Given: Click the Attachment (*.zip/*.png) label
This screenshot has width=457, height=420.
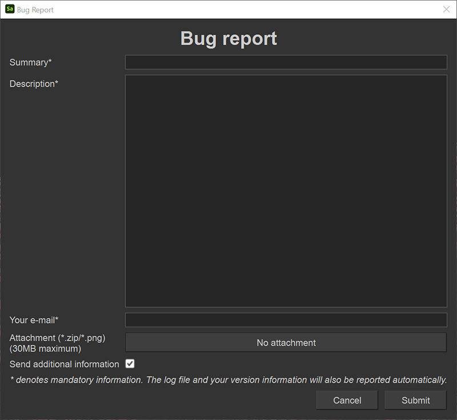Looking at the screenshot, I should coord(57,338).
